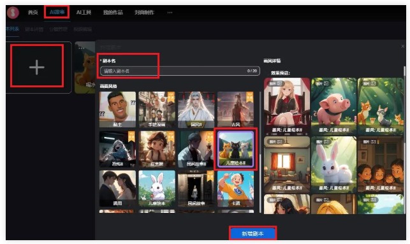Image resolution: width=410 pixels, height=244 pixels.
Task: Open the pink S profile avatar
Action: coord(13,12)
